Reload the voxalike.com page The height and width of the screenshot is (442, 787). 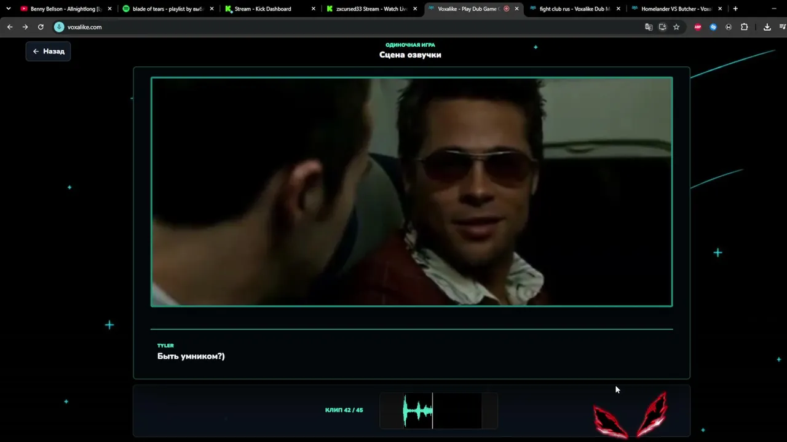point(41,27)
